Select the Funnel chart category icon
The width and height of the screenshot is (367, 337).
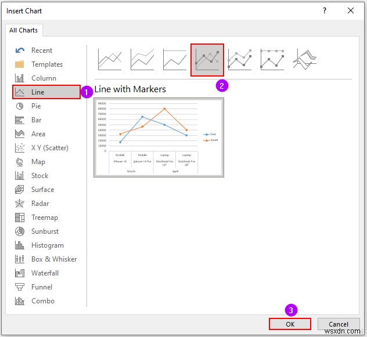pos(20,287)
